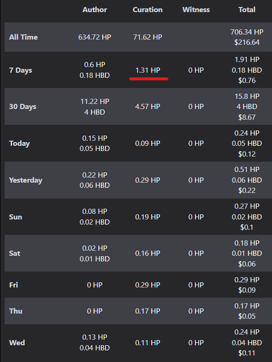Viewport: 272px width, 362px height.
Task: Click the Sun row label
Action: 15,217
